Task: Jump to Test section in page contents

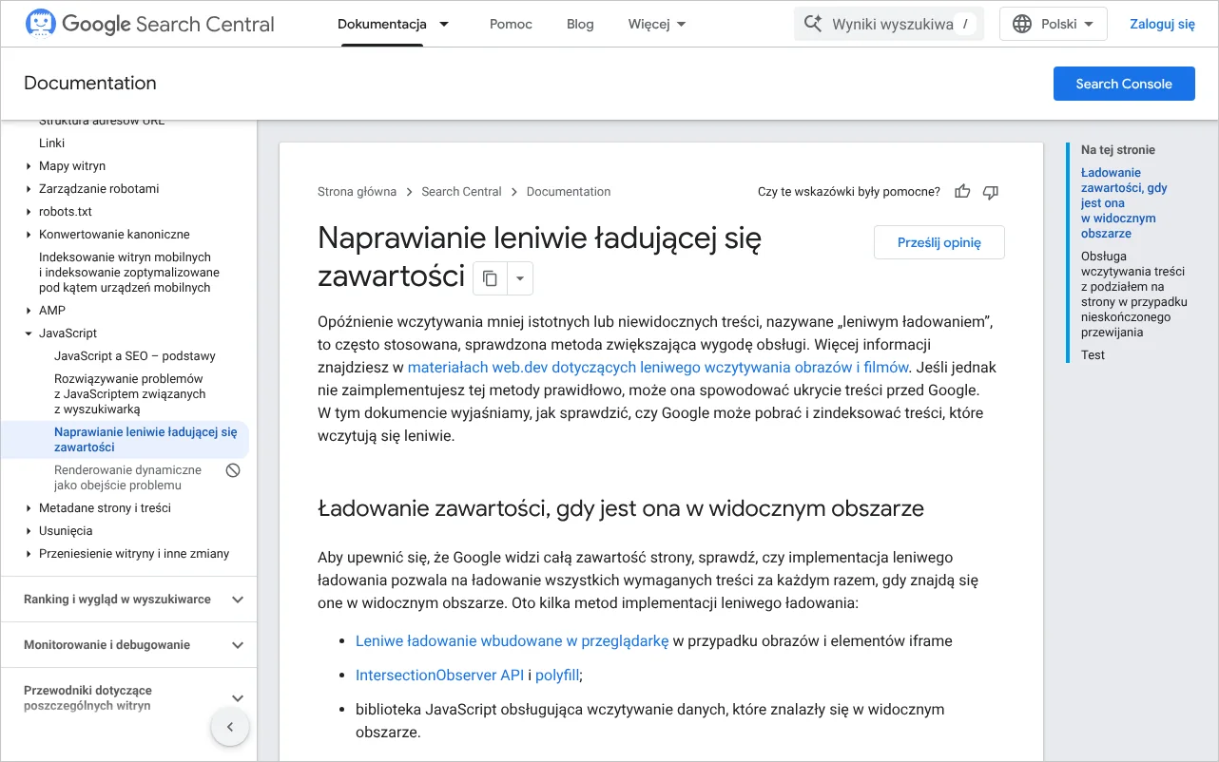Action: point(1093,355)
